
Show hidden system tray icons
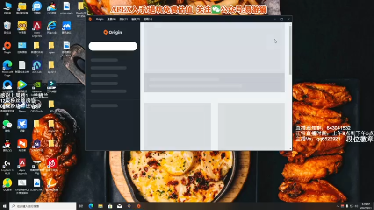click(x=338, y=206)
